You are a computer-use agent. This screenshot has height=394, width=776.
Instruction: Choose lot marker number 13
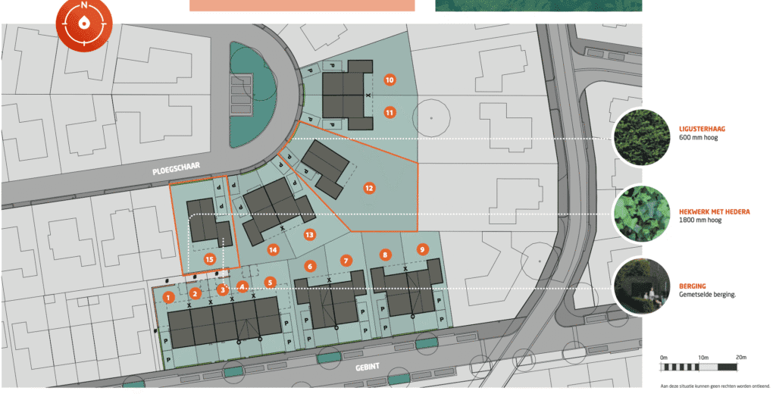(309, 235)
